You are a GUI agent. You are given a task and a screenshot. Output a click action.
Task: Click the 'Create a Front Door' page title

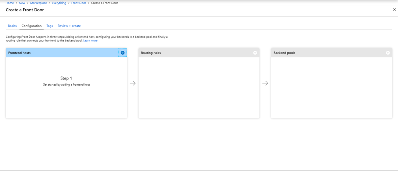pos(24,10)
